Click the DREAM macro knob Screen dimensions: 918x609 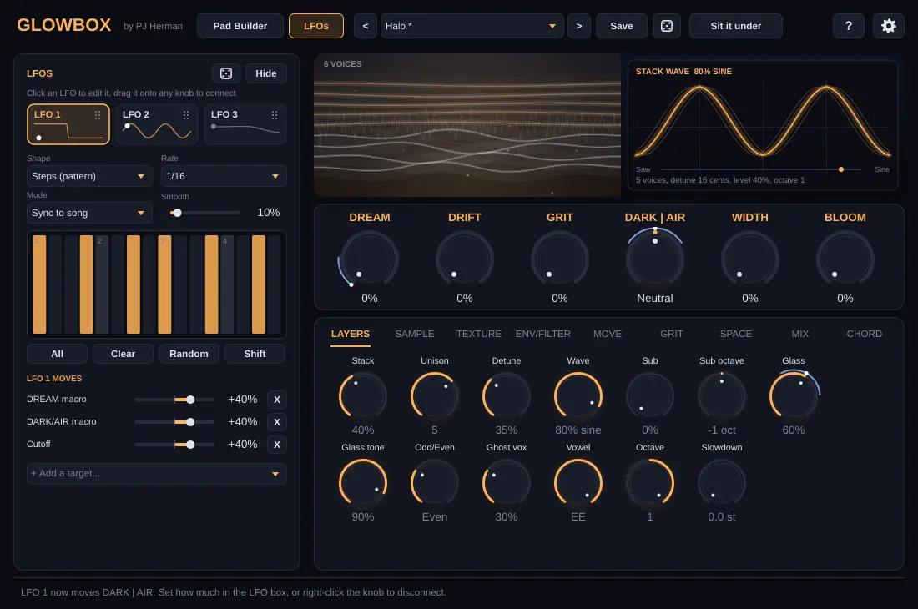[x=370, y=259]
